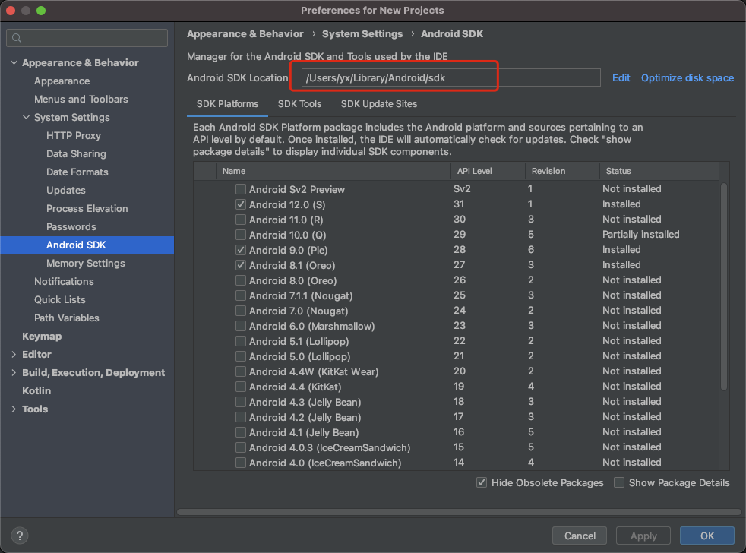Collapse the Appearance & Behavior section
Viewport: 746px width, 553px height.
click(13, 62)
